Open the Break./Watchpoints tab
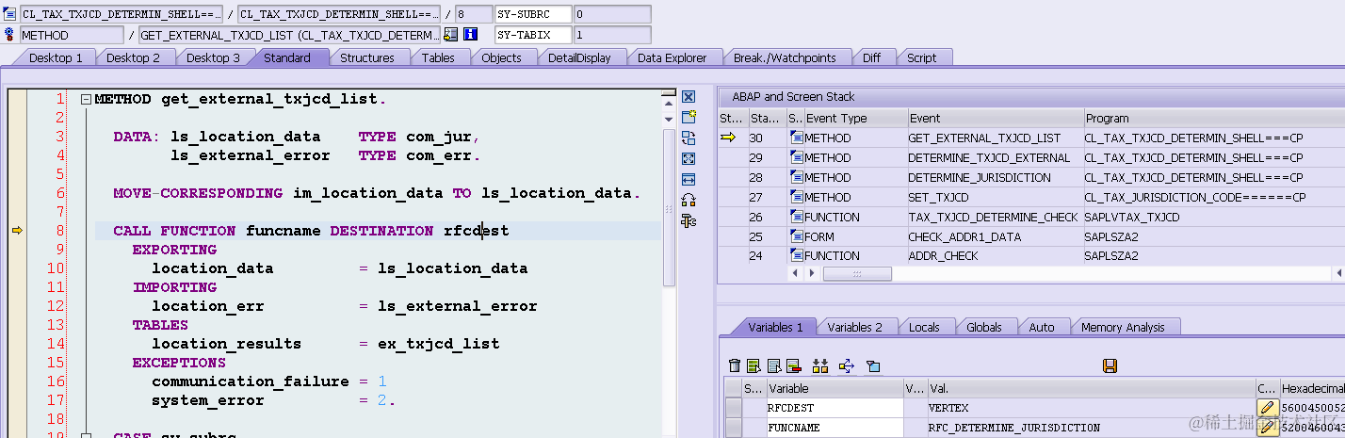This screenshot has width=1345, height=438. coord(785,57)
